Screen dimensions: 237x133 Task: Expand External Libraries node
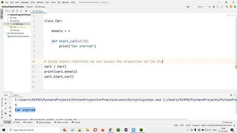click(5, 33)
